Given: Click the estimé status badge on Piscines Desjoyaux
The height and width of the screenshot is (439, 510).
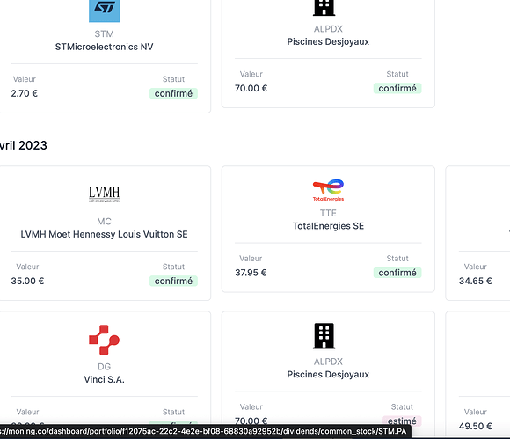Looking at the screenshot, I should coord(402,421).
